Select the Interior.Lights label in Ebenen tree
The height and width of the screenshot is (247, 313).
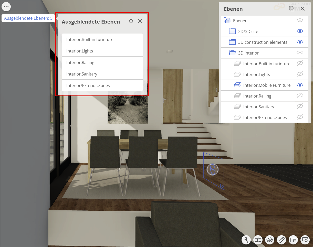click(x=257, y=74)
